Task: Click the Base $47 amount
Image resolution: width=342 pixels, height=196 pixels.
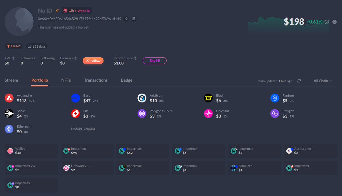Action: point(87,101)
